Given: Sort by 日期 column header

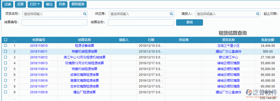Looking at the screenshot, I should click(x=151, y=40).
